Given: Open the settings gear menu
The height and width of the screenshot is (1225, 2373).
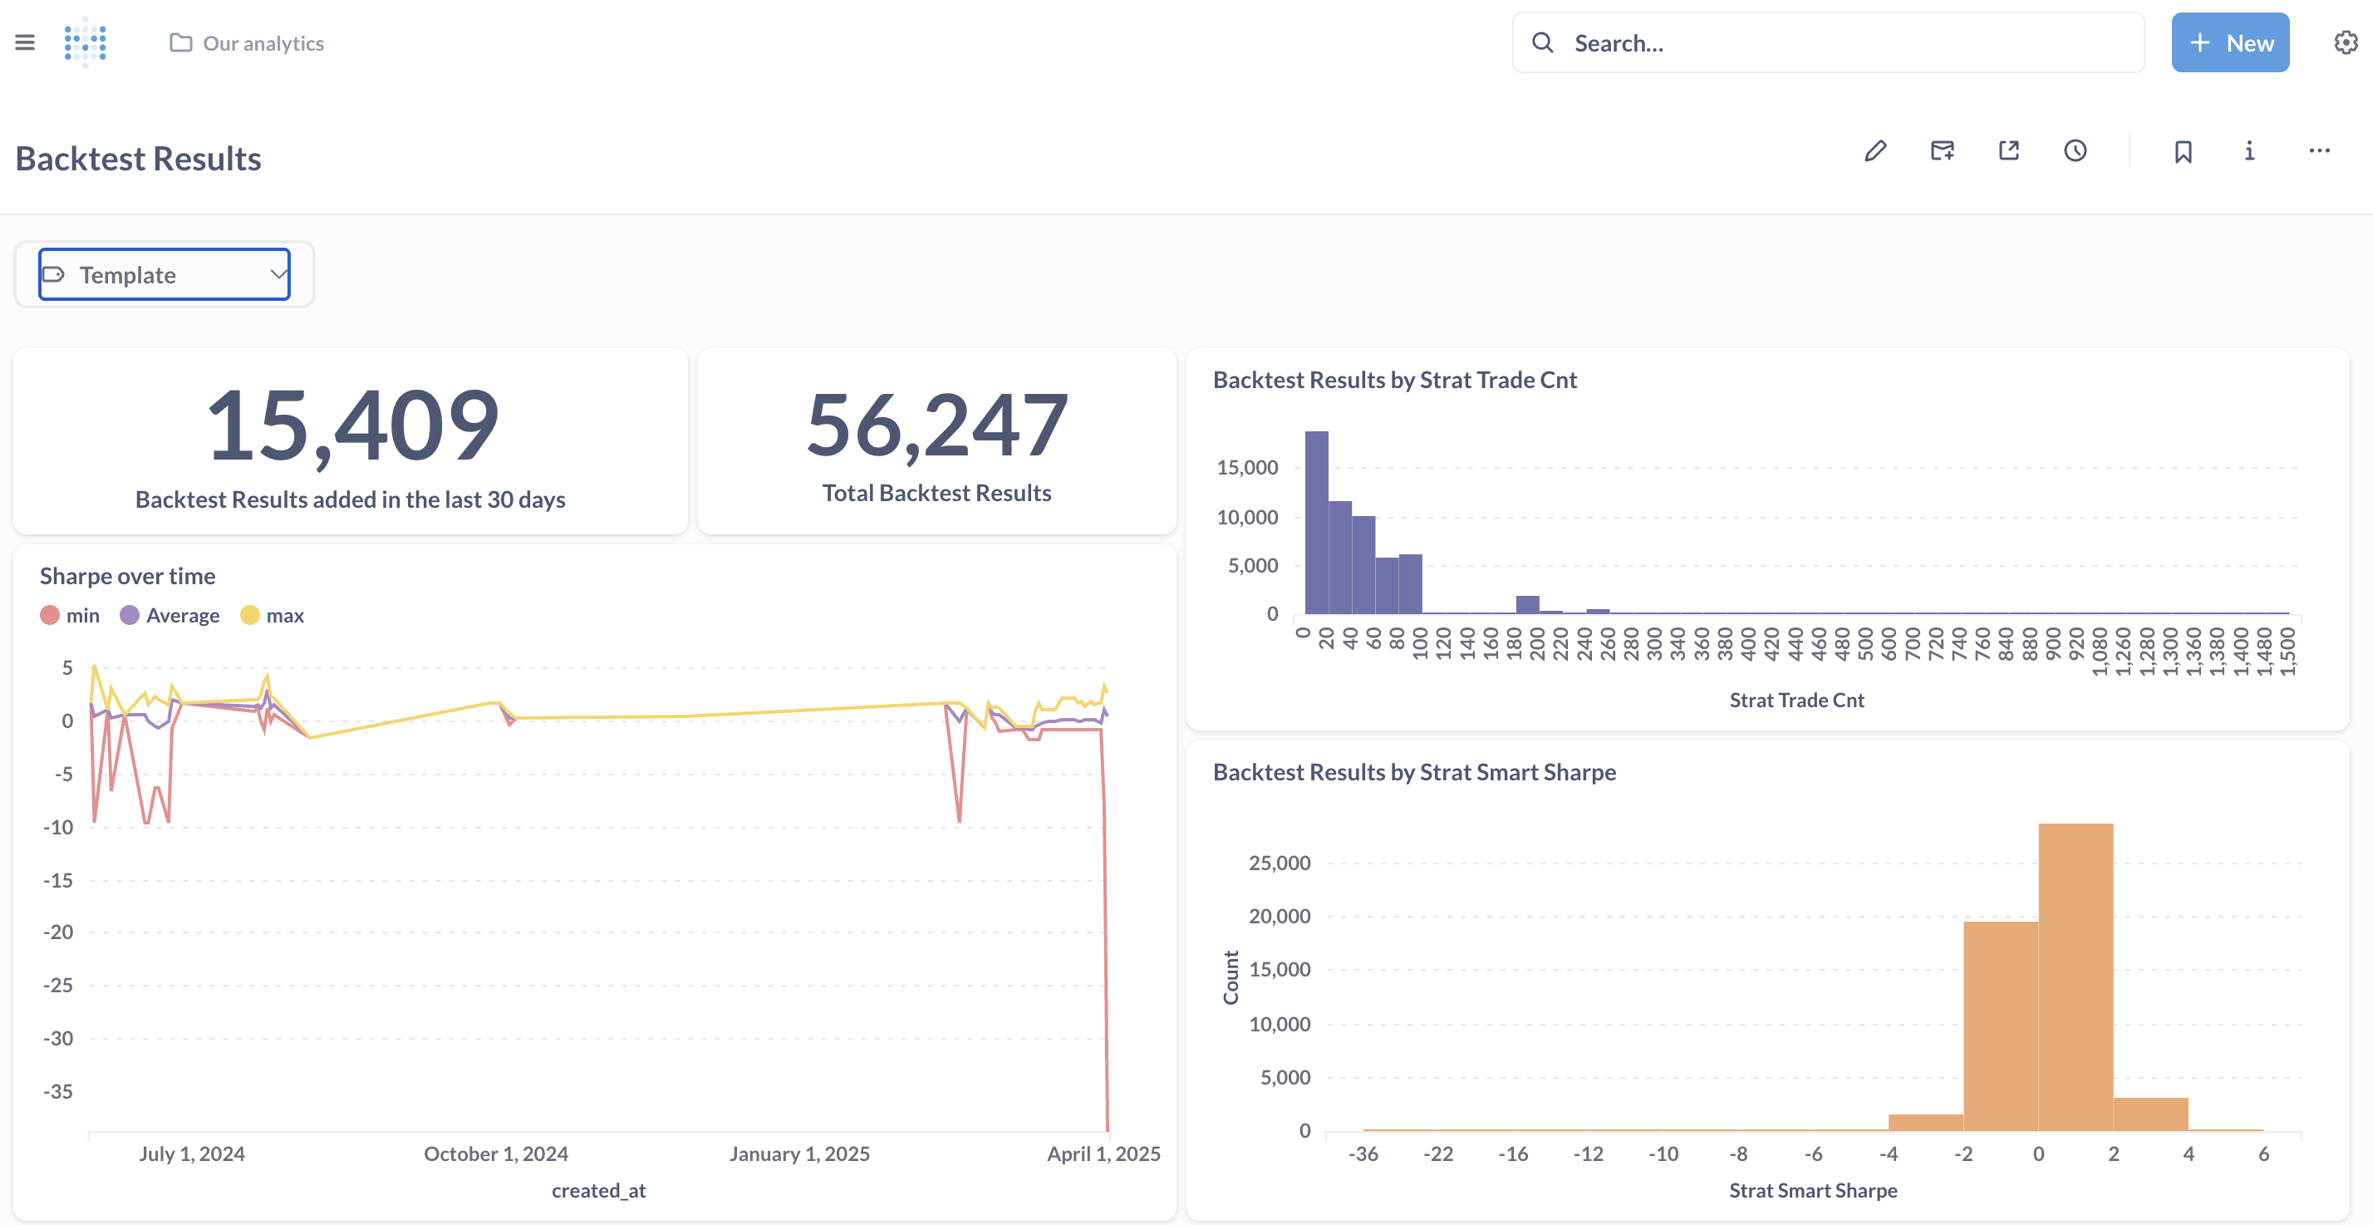Looking at the screenshot, I should click(2345, 42).
